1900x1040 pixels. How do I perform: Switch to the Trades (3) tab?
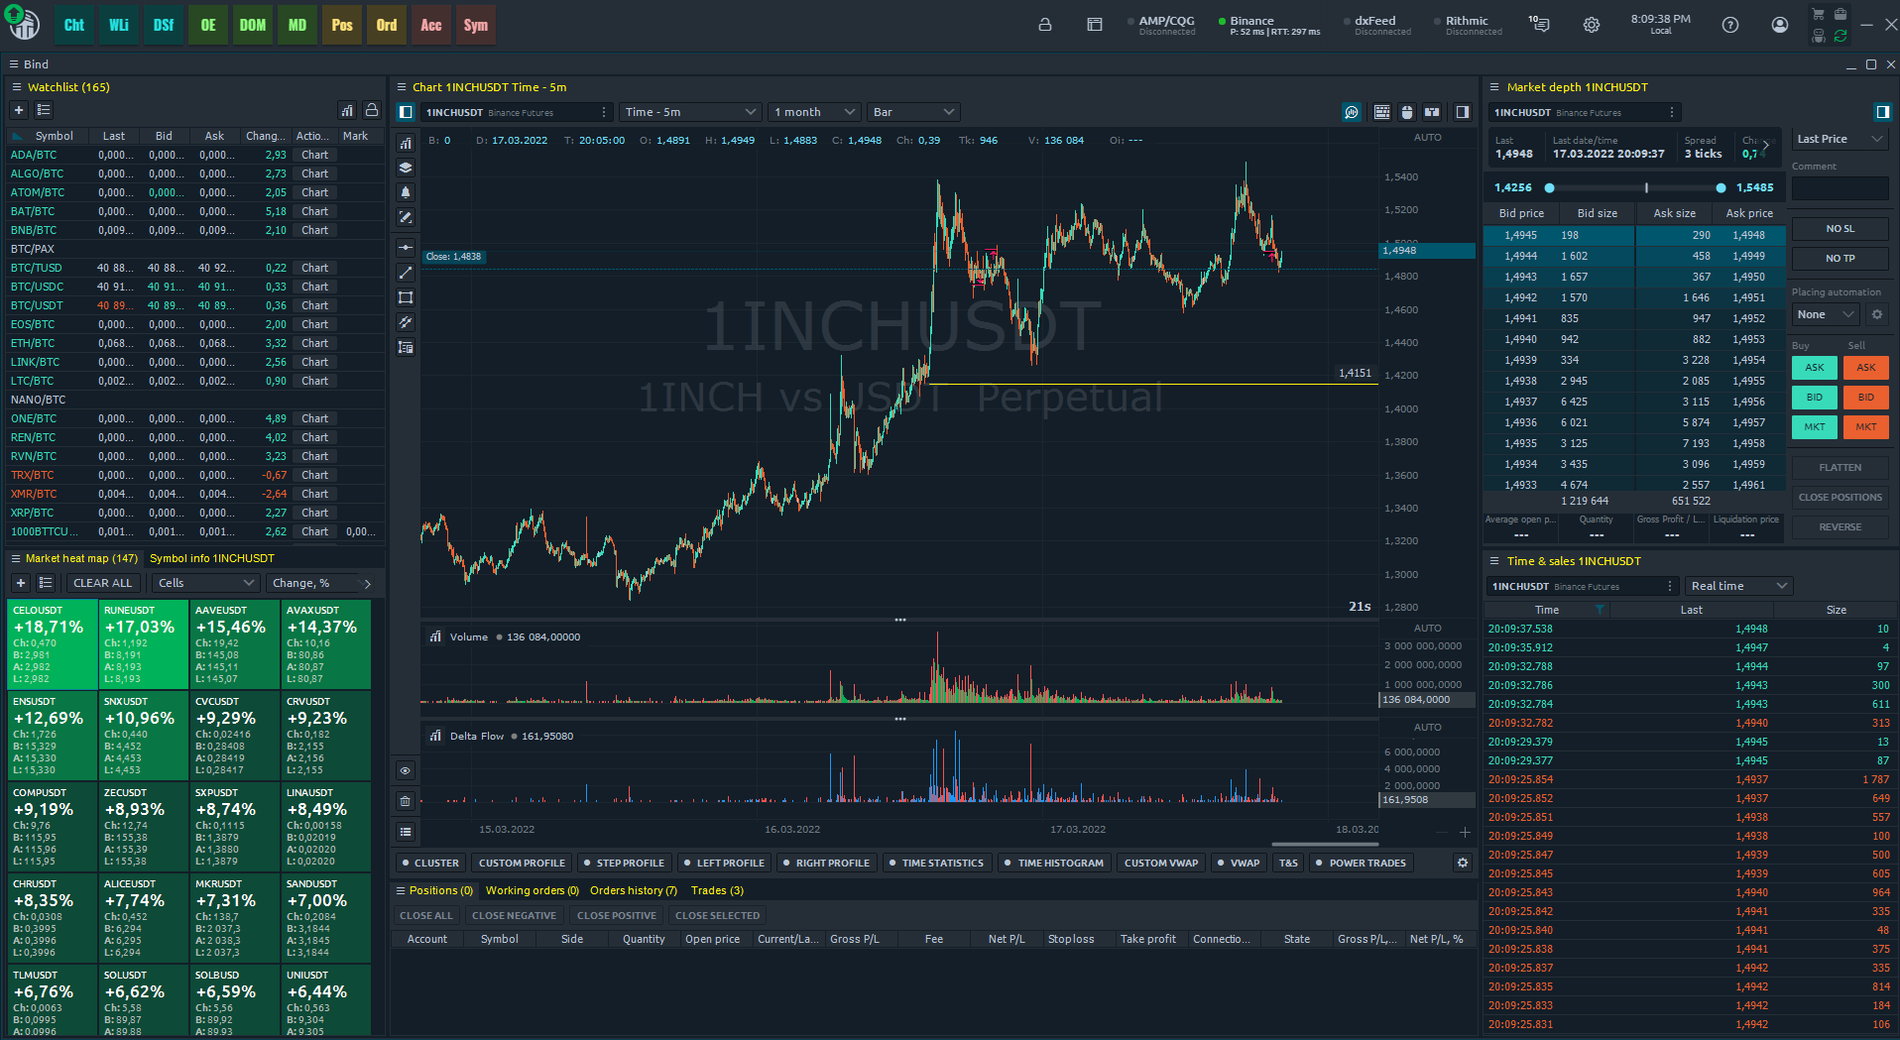(717, 890)
